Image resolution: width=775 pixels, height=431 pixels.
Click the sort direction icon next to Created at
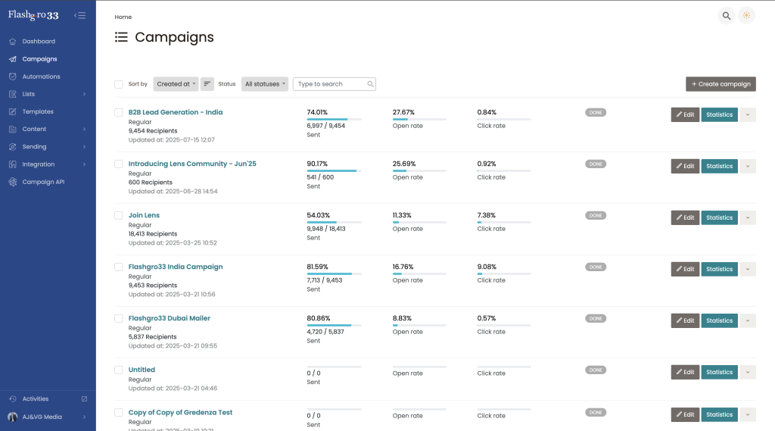pyautogui.click(x=207, y=84)
